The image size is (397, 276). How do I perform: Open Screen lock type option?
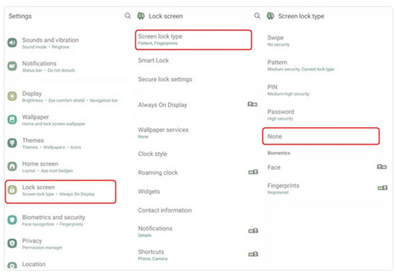point(193,40)
